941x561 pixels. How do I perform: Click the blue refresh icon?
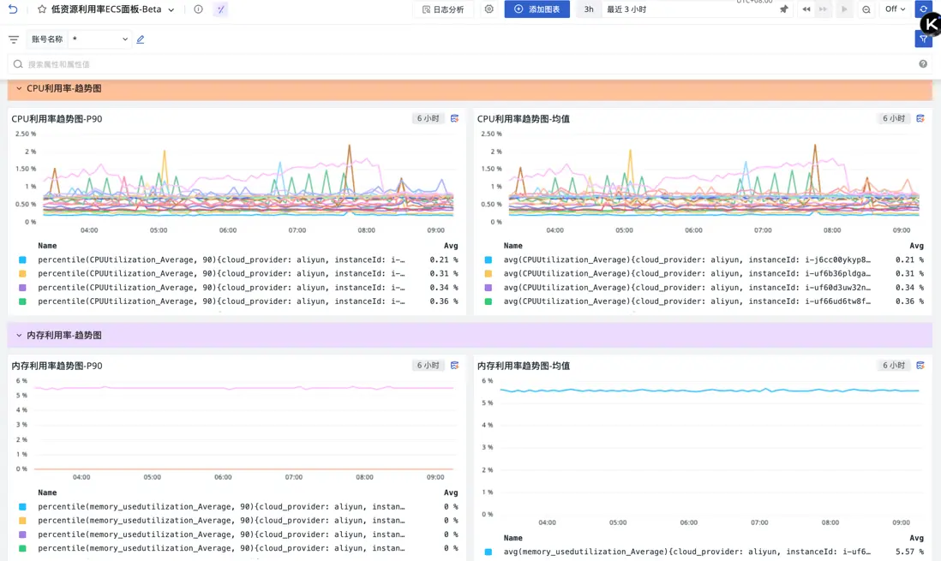[923, 9]
